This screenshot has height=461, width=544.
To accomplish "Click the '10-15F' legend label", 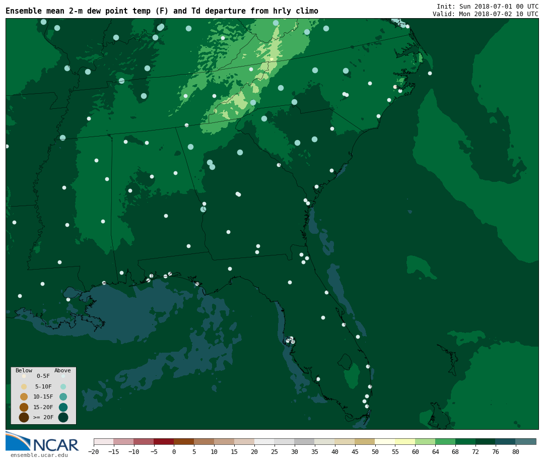I will [x=43, y=397].
